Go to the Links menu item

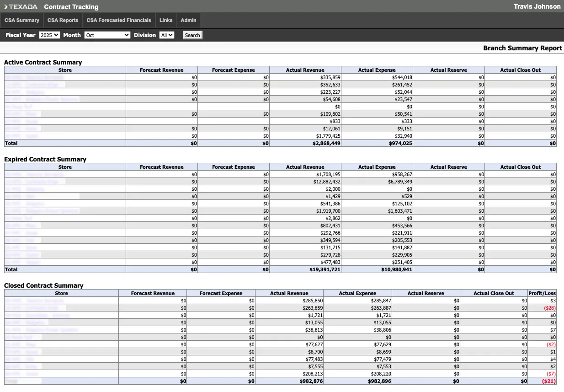[x=166, y=20]
